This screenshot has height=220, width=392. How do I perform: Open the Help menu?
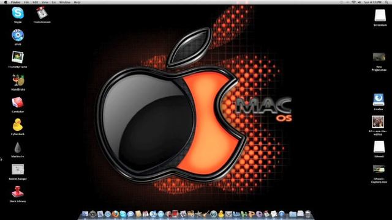[77, 2]
